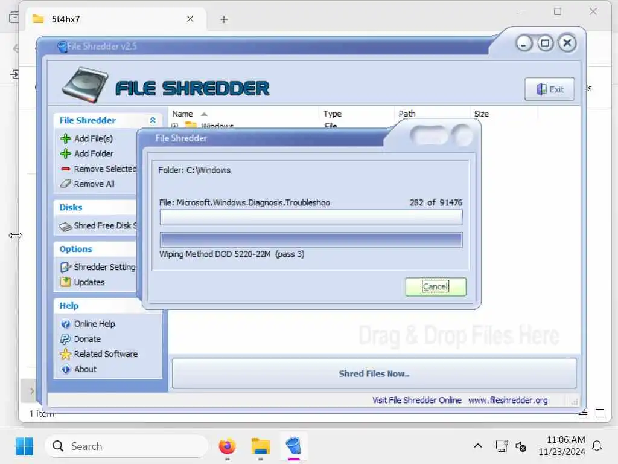Open File Explorer from the taskbar
The height and width of the screenshot is (464, 618).
(x=261, y=446)
